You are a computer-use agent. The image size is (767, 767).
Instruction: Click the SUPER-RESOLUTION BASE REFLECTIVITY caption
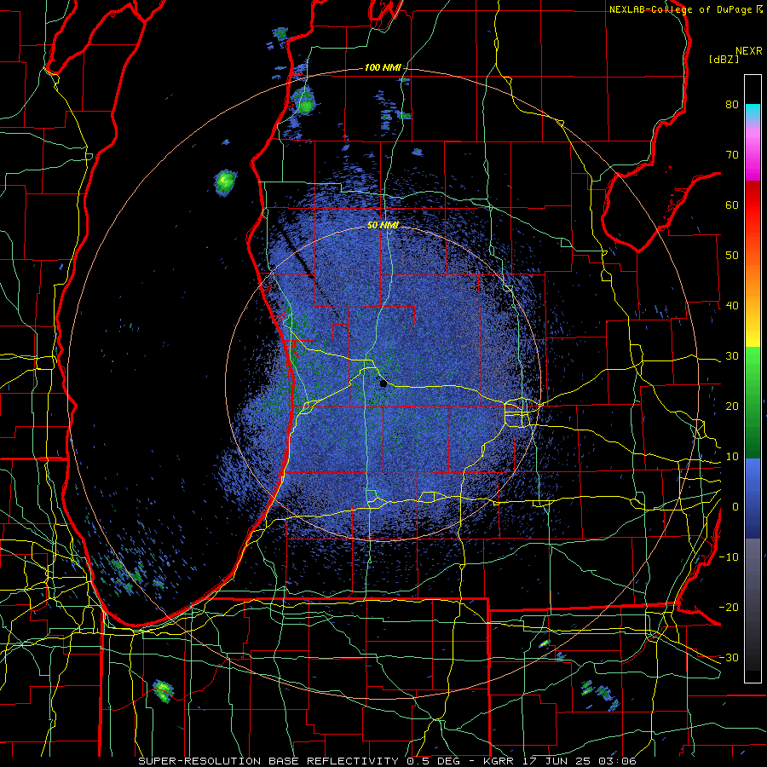268,761
